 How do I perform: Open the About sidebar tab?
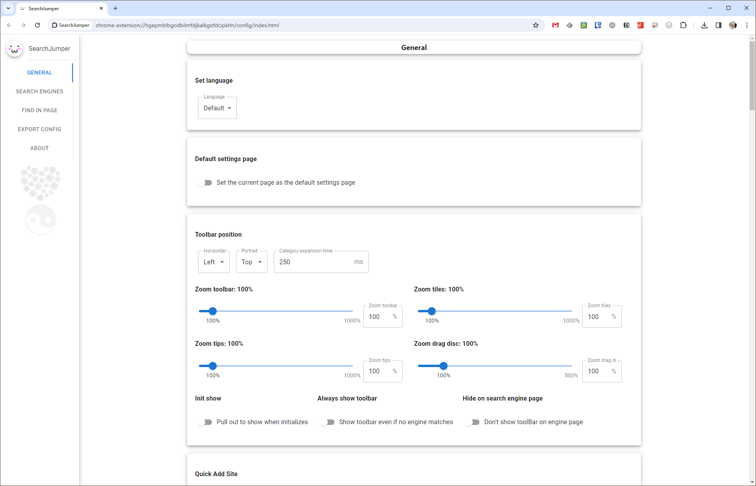39,148
